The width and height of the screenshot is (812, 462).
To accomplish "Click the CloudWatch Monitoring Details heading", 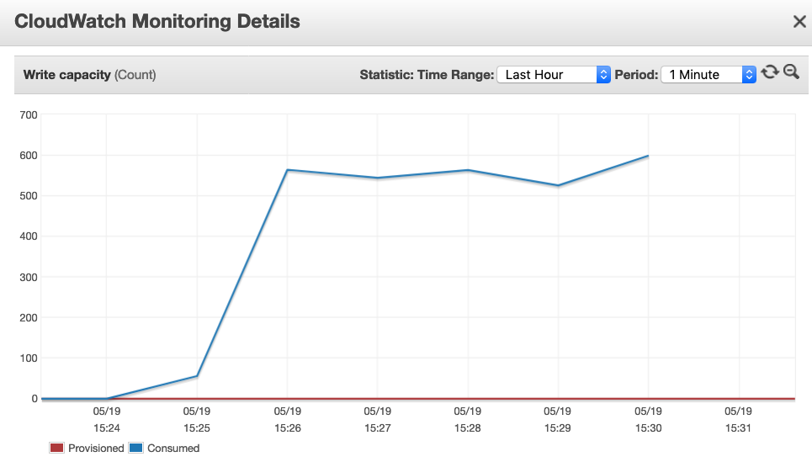I will pos(157,22).
